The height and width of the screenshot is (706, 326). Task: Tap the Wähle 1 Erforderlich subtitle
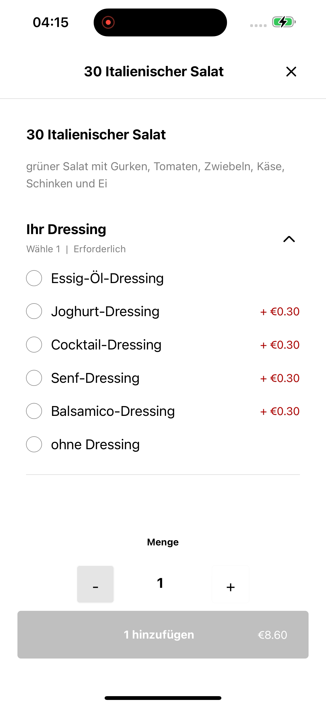point(76,249)
